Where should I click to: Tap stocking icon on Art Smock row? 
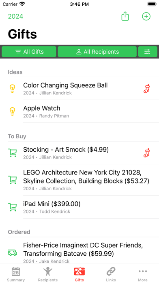pos(147,153)
